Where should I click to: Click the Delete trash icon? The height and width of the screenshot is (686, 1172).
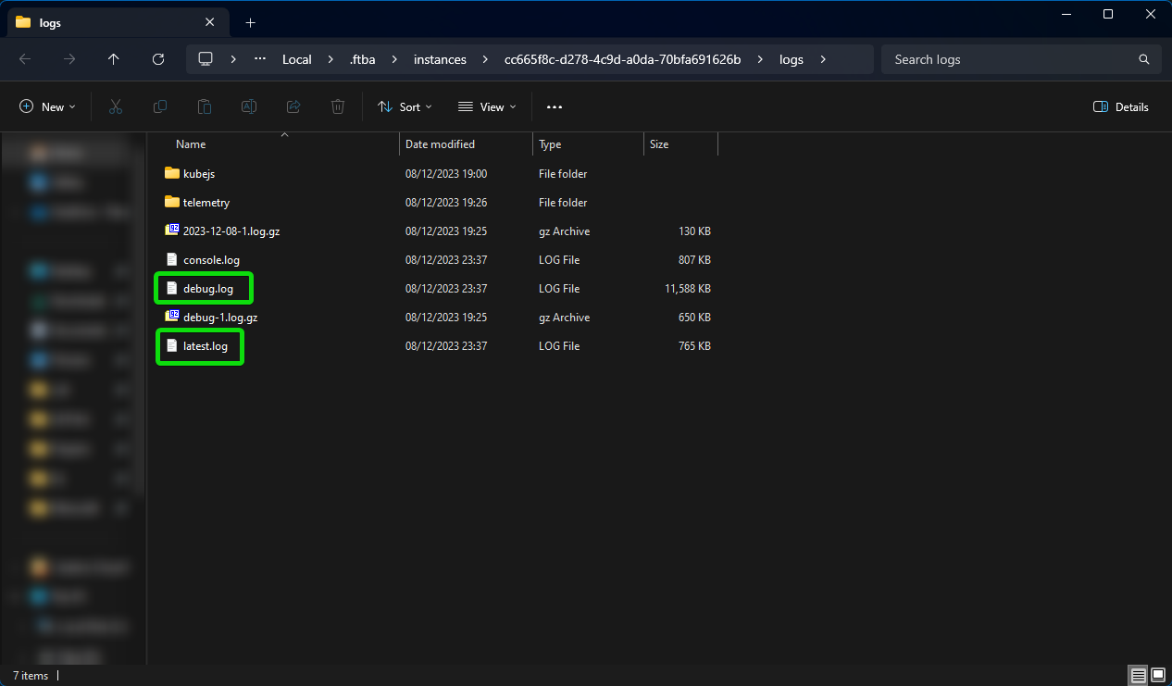338,107
